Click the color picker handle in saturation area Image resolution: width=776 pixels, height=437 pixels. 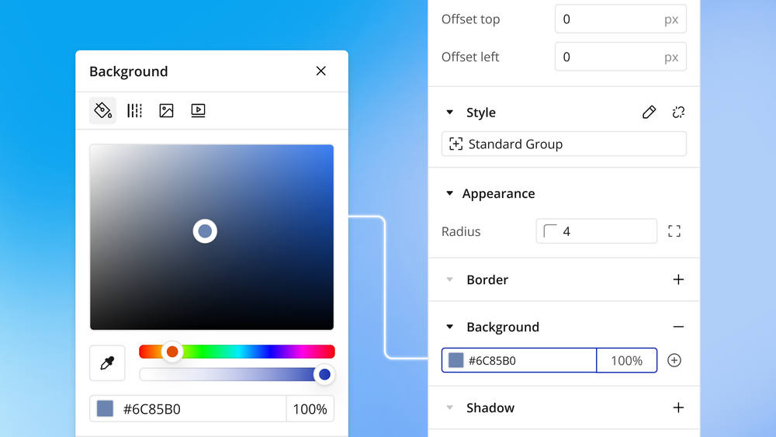coord(205,231)
